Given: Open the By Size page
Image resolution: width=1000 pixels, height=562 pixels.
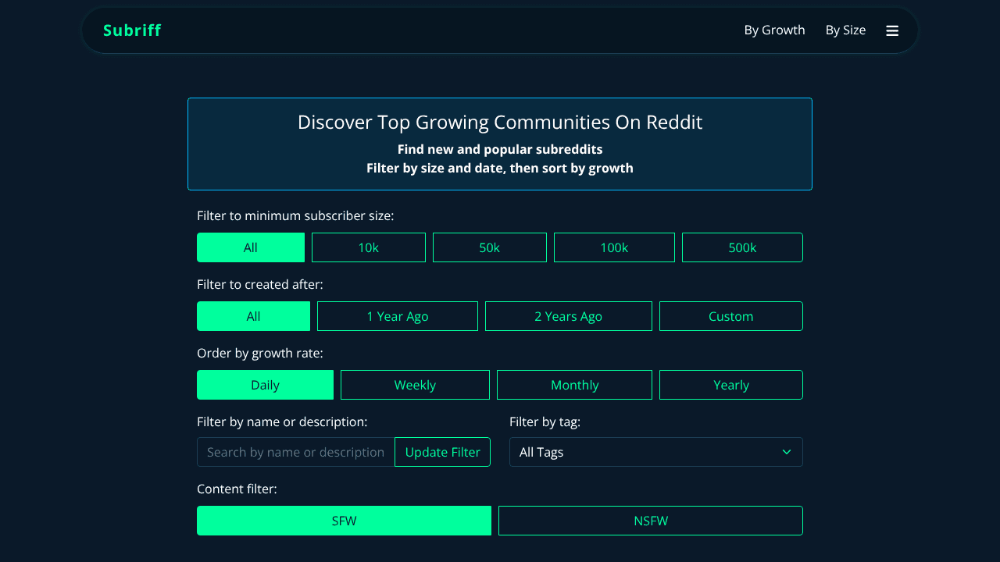Looking at the screenshot, I should click(x=845, y=30).
